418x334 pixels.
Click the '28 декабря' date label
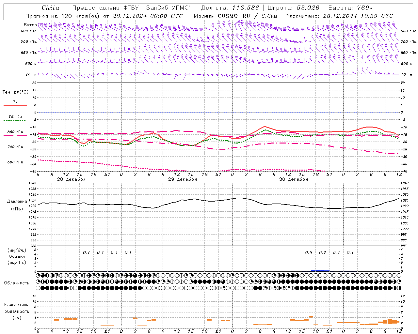[x=72, y=179]
